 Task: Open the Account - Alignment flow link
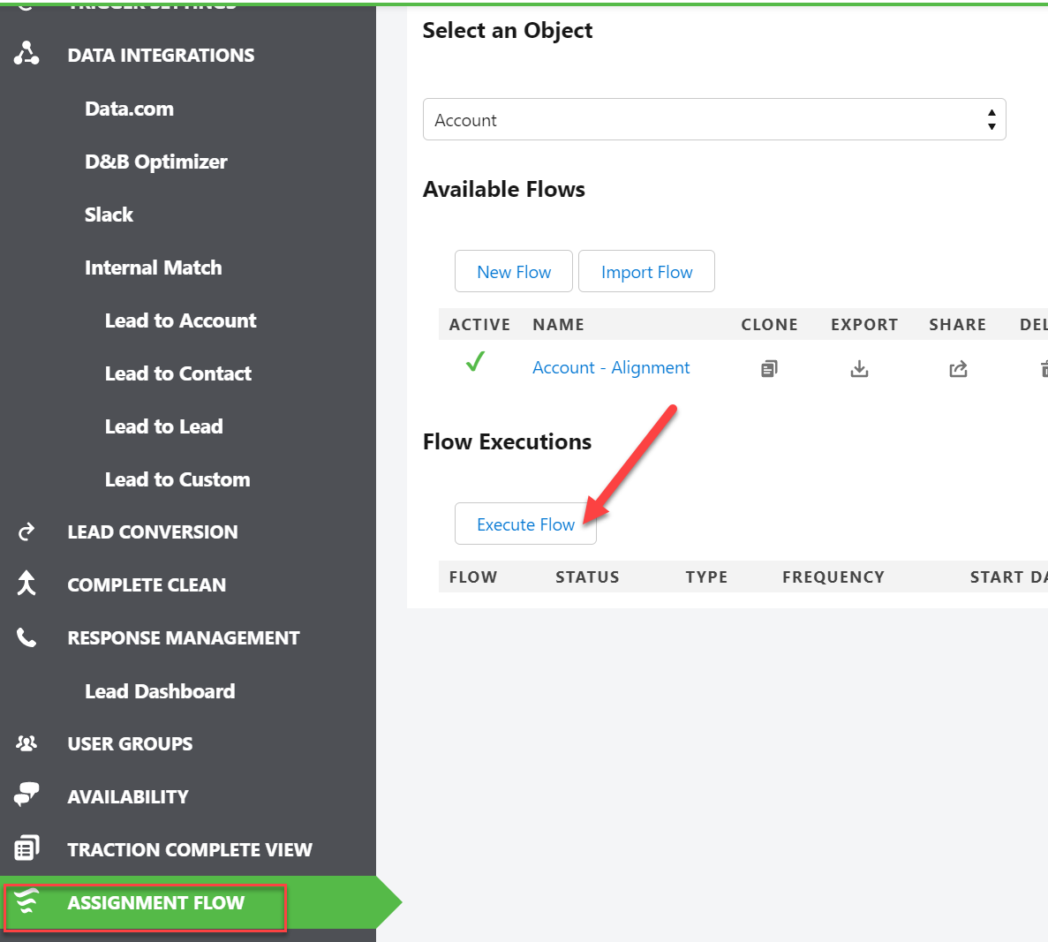[610, 367]
